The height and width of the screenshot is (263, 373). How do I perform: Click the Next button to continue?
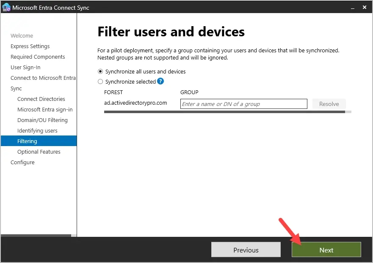[x=326, y=249]
